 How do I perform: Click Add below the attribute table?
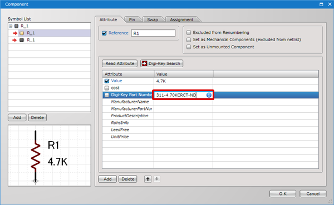click(x=107, y=179)
